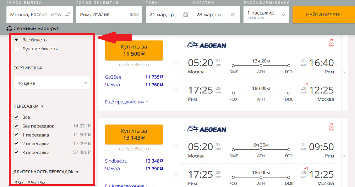Click no-baggage icon on first Aegean ticket
The height and width of the screenshot is (187, 355).
[x=332, y=43]
